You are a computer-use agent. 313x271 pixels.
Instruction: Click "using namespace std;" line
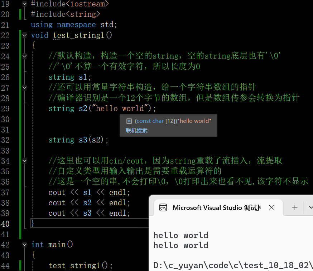(74, 25)
